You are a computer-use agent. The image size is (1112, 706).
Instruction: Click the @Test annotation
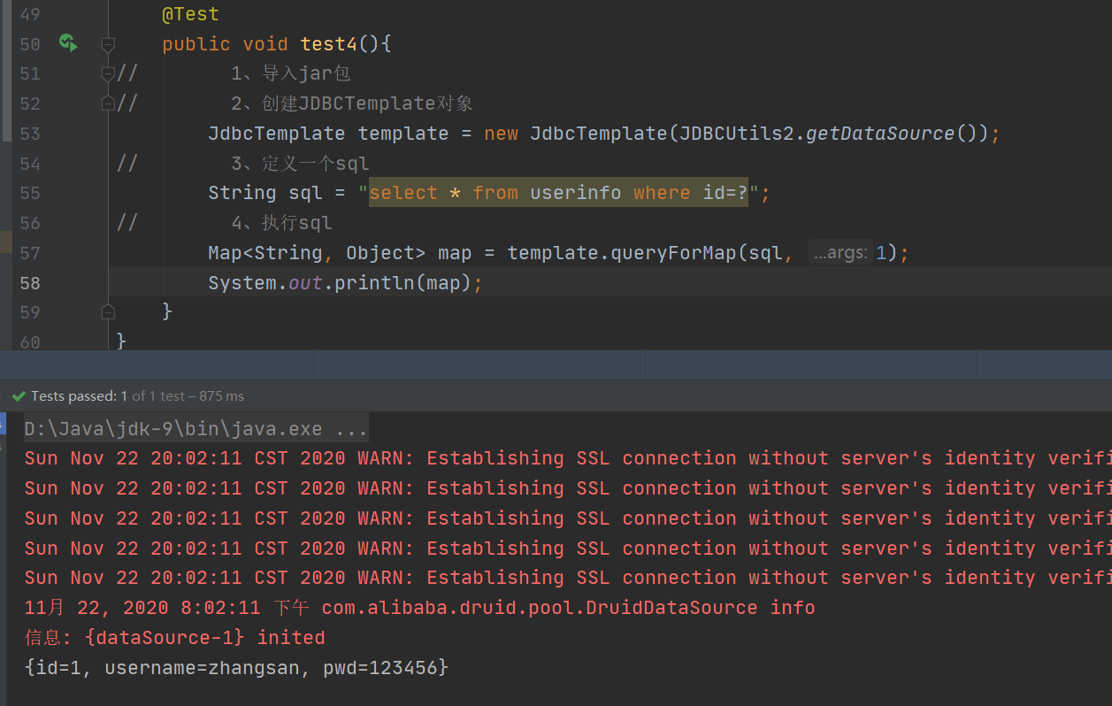pyautogui.click(x=190, y=14)
